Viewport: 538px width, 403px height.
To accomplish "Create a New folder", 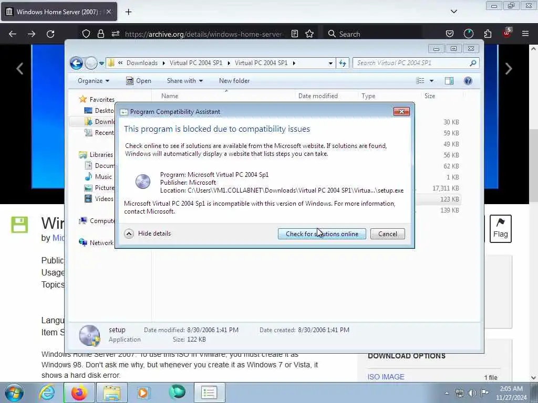I will tap(234, 81).
